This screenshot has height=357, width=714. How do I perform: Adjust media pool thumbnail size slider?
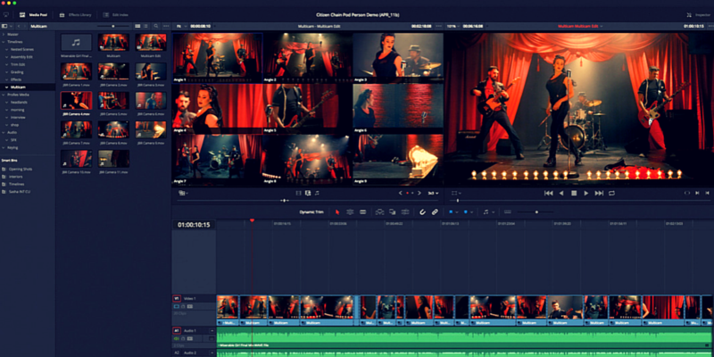point(112,27)
